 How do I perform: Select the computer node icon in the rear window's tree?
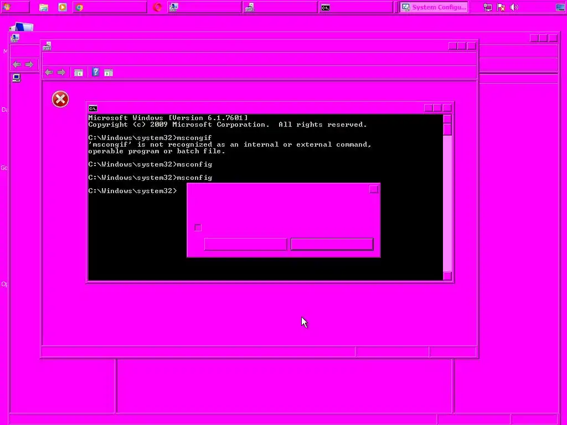point(17,77)
